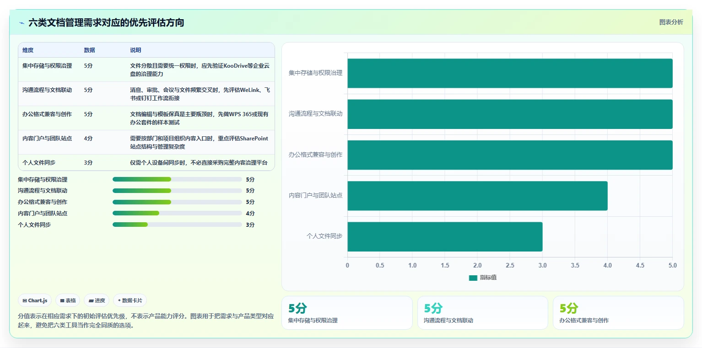Toggle the 指标值 legend color box
Viewport: 702px width, 348px height.
tap(473, 278)
